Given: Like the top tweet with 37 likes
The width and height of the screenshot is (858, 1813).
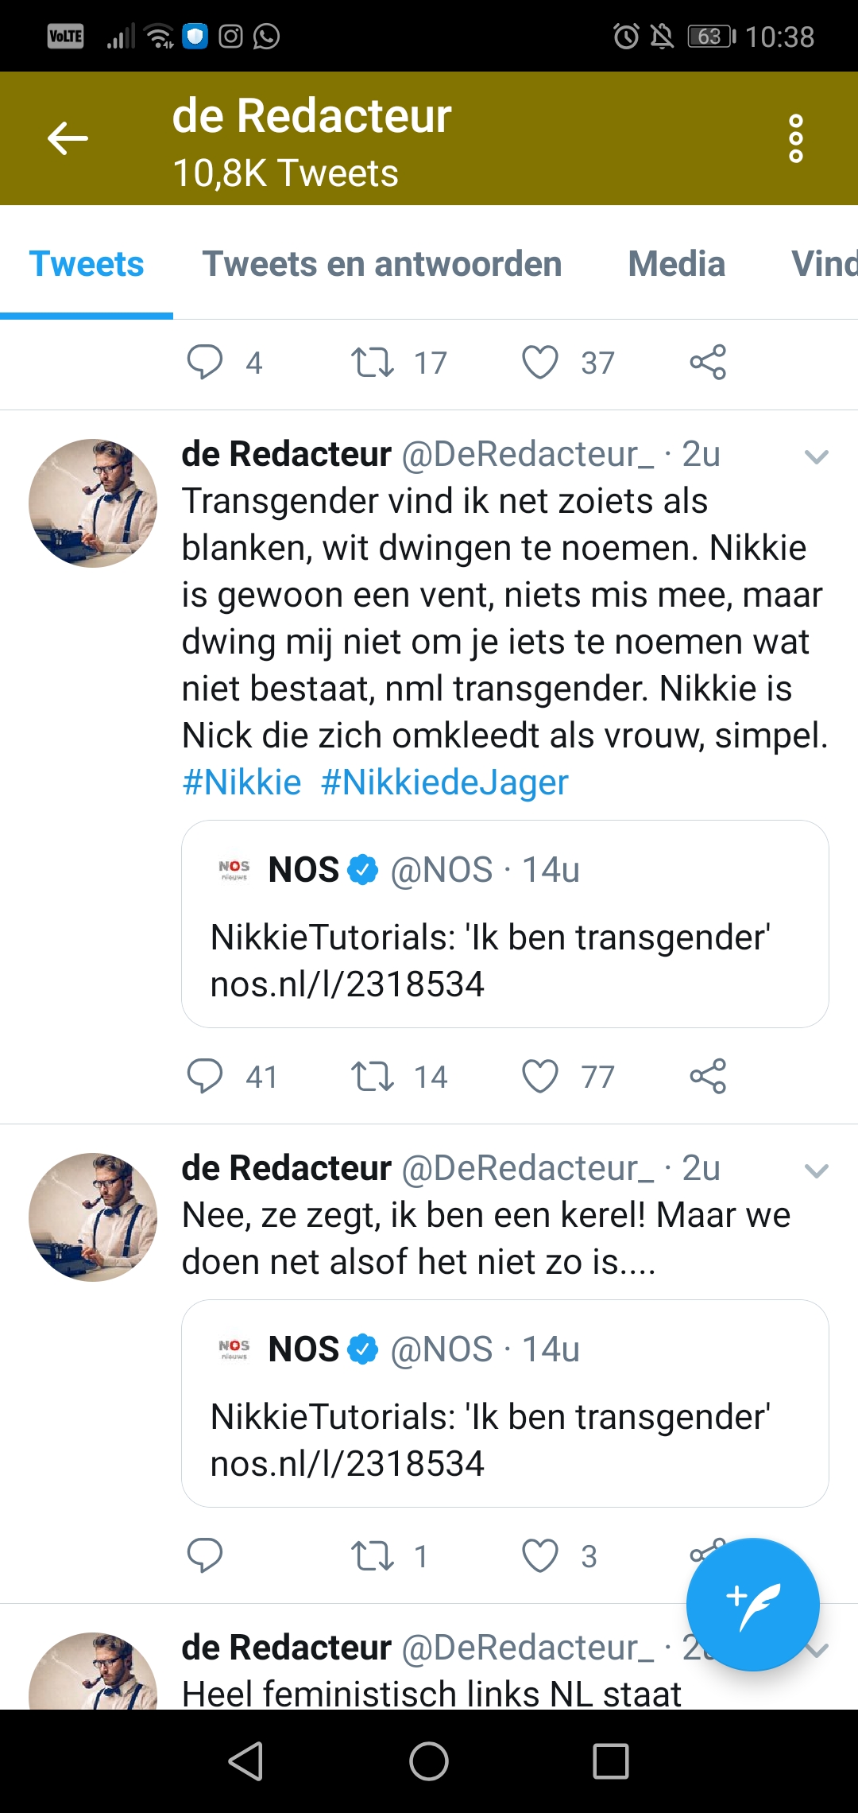Looking at the screenshot, I should (x=540, y=362).
